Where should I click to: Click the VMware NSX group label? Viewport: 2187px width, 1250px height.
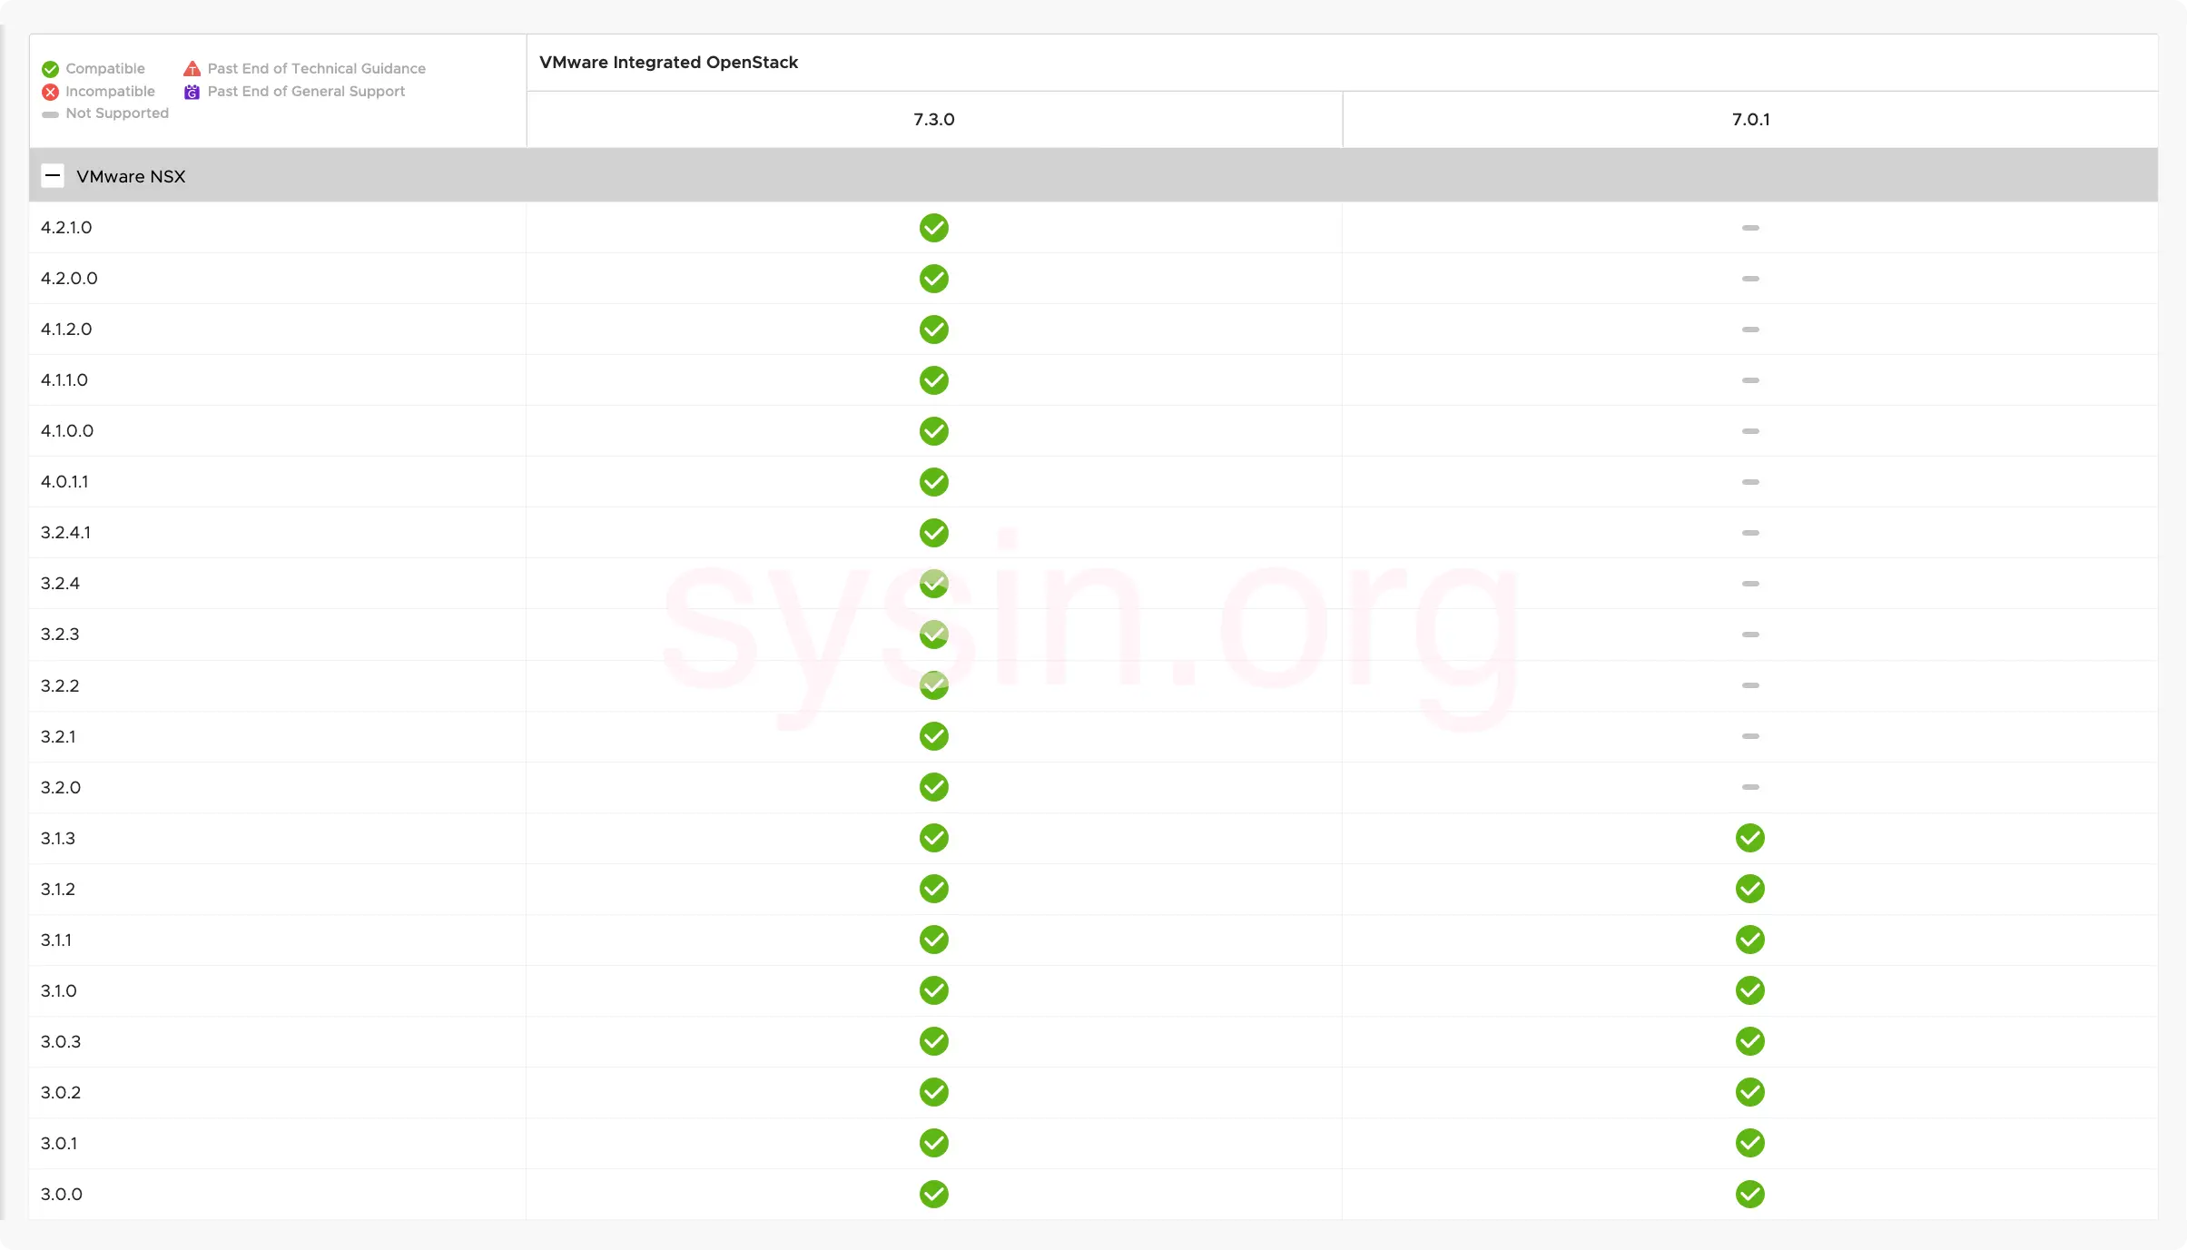coord(131,176)
